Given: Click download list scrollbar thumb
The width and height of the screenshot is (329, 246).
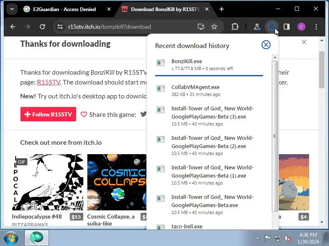Looking at the screenshot, I should pyautogui.click(x=275, y=136).
